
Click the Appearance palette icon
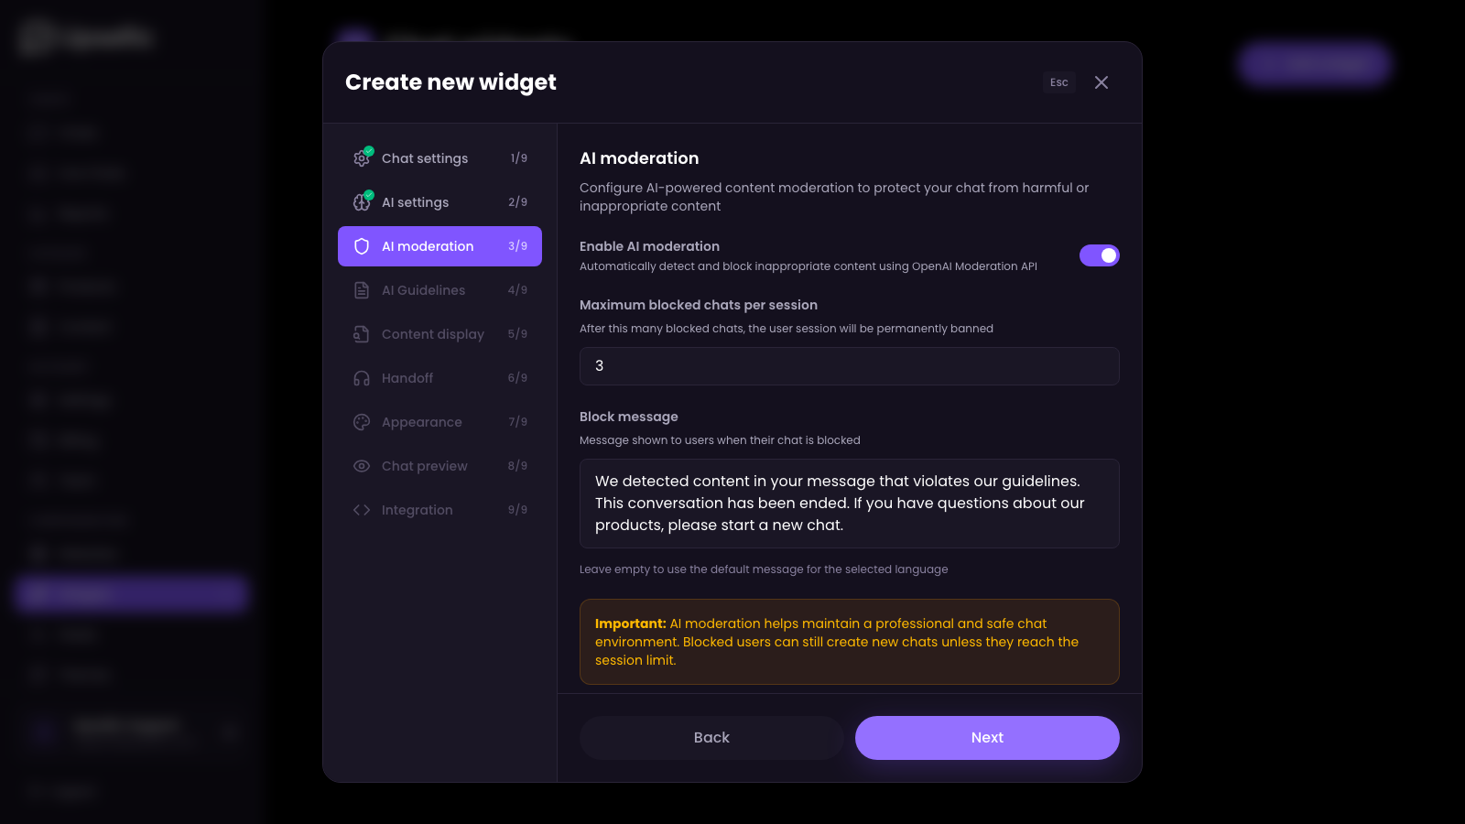click(362, 421)
